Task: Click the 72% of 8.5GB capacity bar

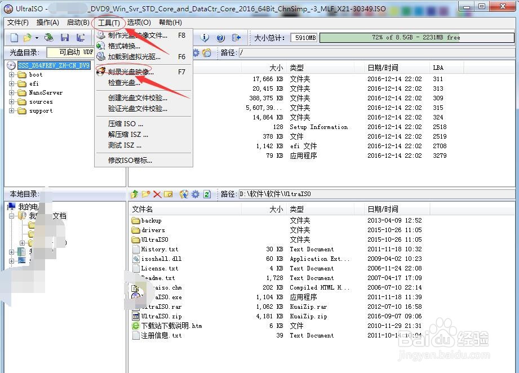Action: click(417, 37)
